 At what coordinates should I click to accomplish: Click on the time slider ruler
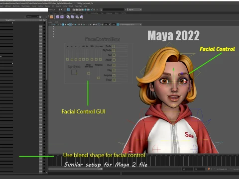(143, 161)
